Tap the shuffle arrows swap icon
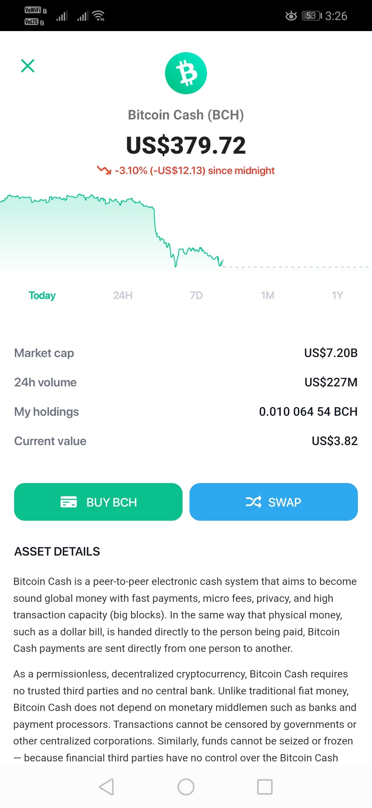 (254, 502)
